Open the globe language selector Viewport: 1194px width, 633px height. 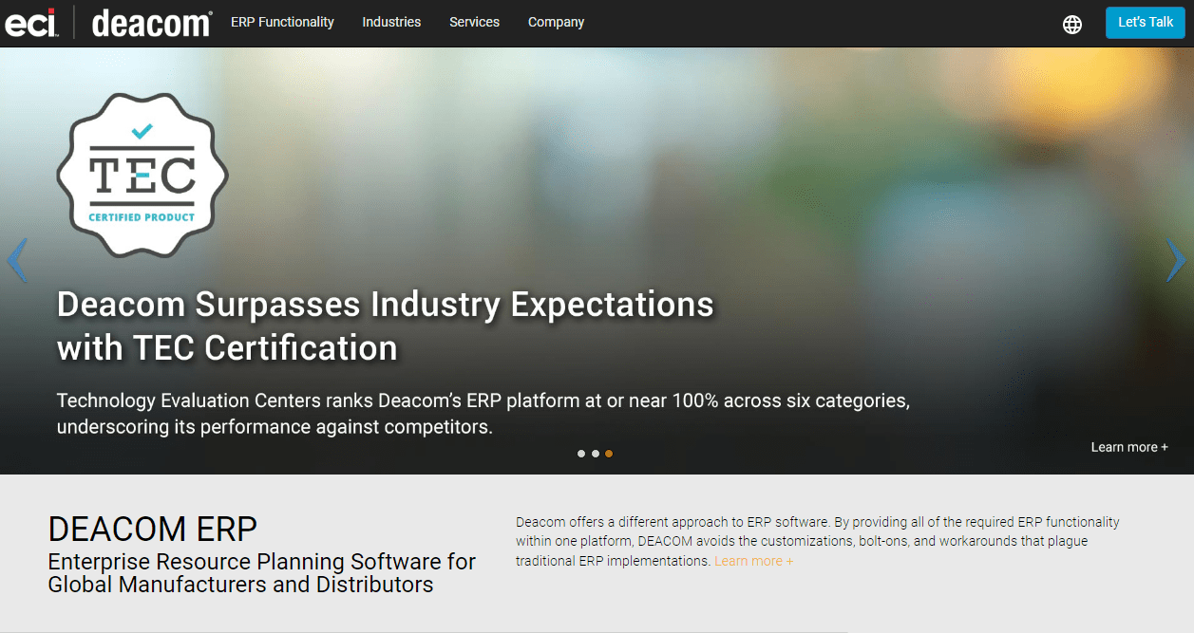(x=1072, y=25)
